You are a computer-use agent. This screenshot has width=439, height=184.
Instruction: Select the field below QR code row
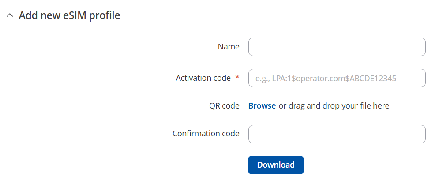click(337, 134)
